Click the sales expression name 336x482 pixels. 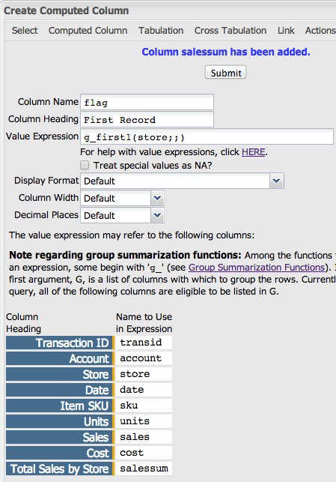click(x=144, y=437)
